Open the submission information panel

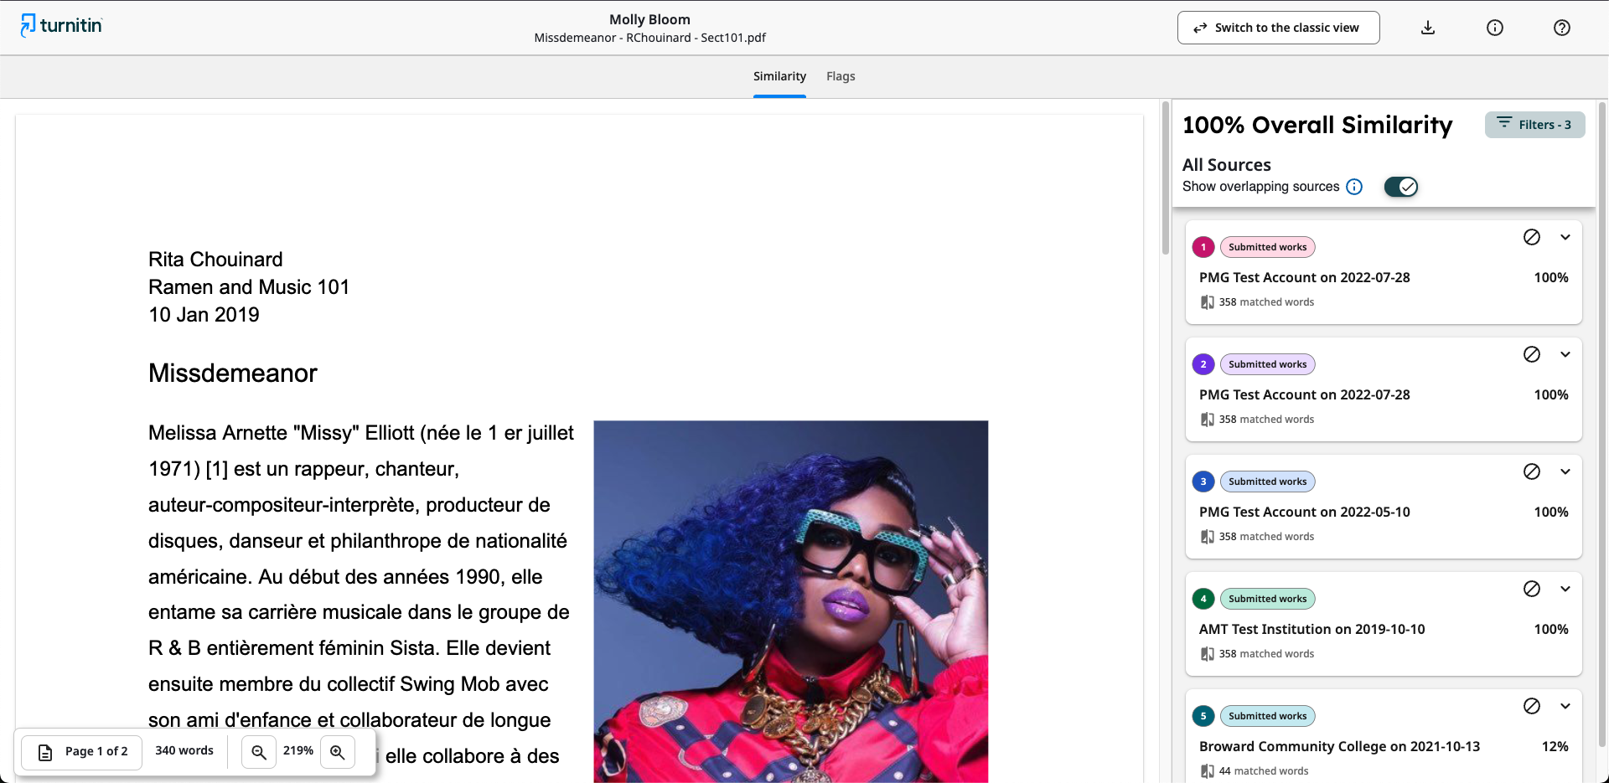click(1495, 28)
